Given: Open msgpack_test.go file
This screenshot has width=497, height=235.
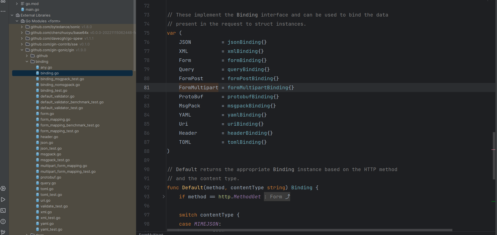Looking at the screenshot, I should (55, 160).
